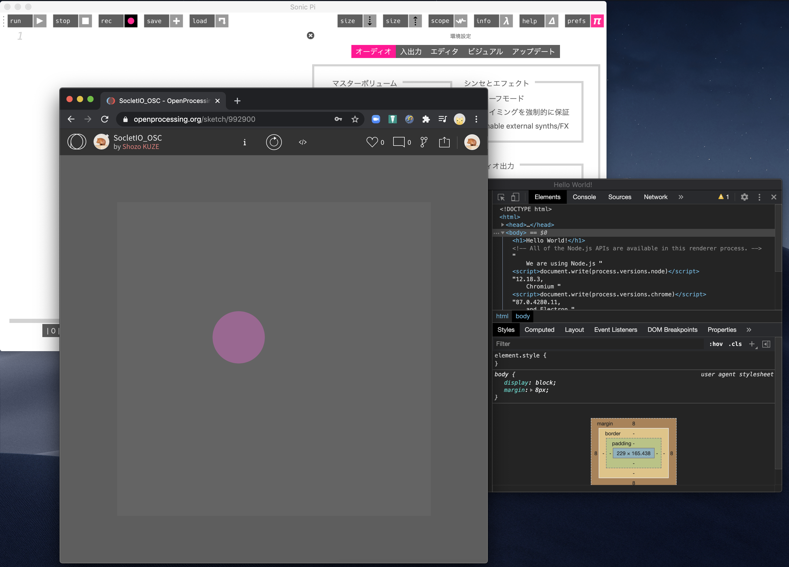Toggle the :hov element state panel
The width and height of the screenshot is (789, 567).
pos(716,344)
